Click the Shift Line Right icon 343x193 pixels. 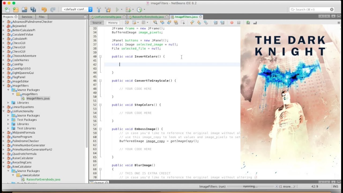point(222,23)
